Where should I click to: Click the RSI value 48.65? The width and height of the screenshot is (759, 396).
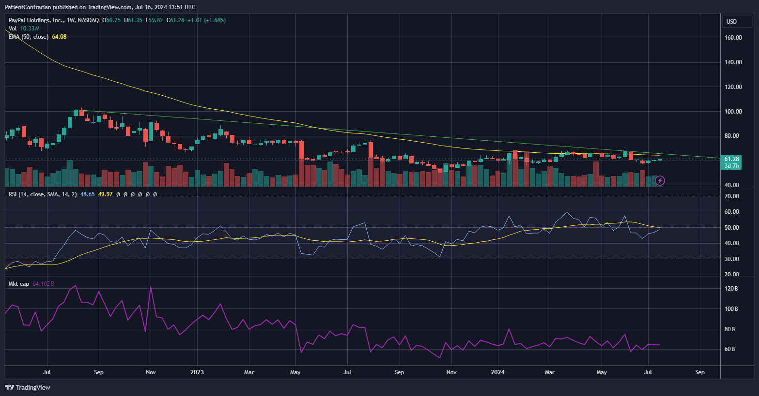(88, 194)
